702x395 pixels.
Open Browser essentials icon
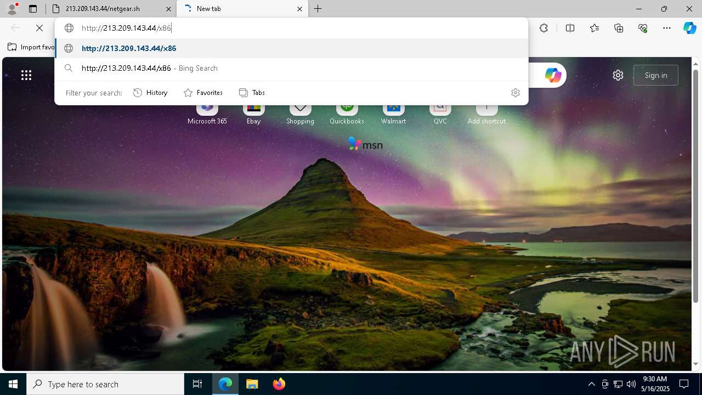[643, 28]
